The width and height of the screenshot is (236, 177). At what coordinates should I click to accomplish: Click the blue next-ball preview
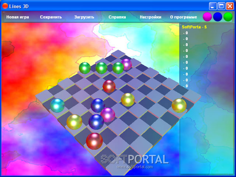218,17
